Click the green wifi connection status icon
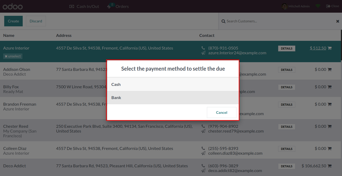The height and width of the screenshot is (176, 342). [318, 6]
